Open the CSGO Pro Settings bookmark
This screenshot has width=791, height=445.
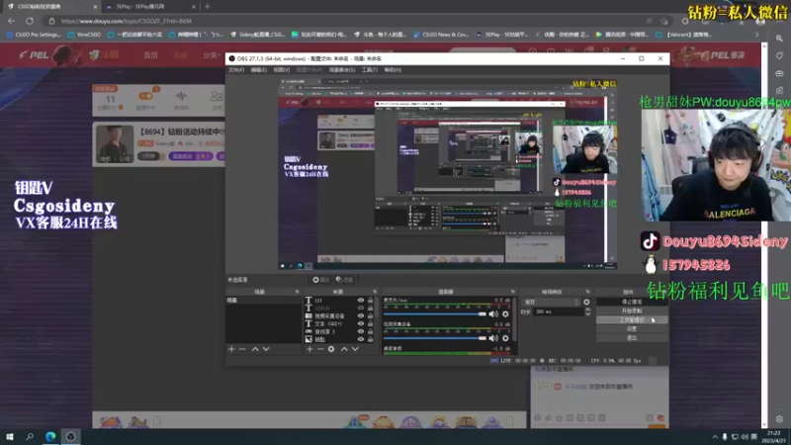34,35
